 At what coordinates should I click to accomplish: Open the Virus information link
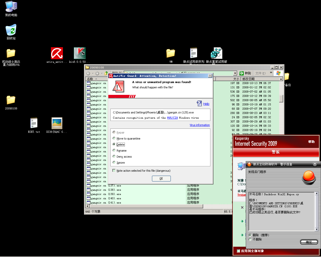[x=200, y=125]
